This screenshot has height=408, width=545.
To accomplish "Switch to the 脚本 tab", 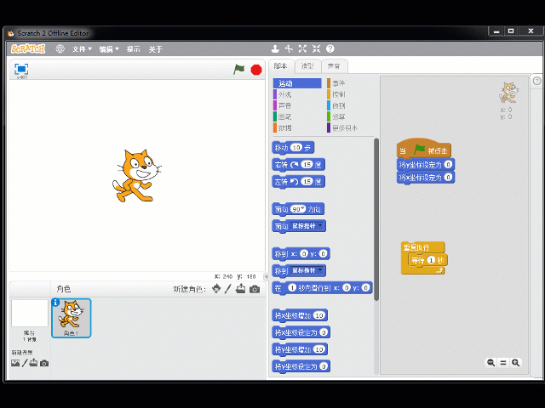I will tap(280, 66).
